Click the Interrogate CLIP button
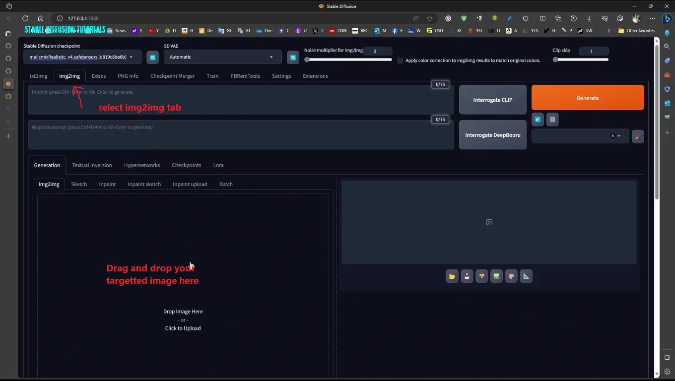Screen dimensions: 675x381 [x=493, y=100]
